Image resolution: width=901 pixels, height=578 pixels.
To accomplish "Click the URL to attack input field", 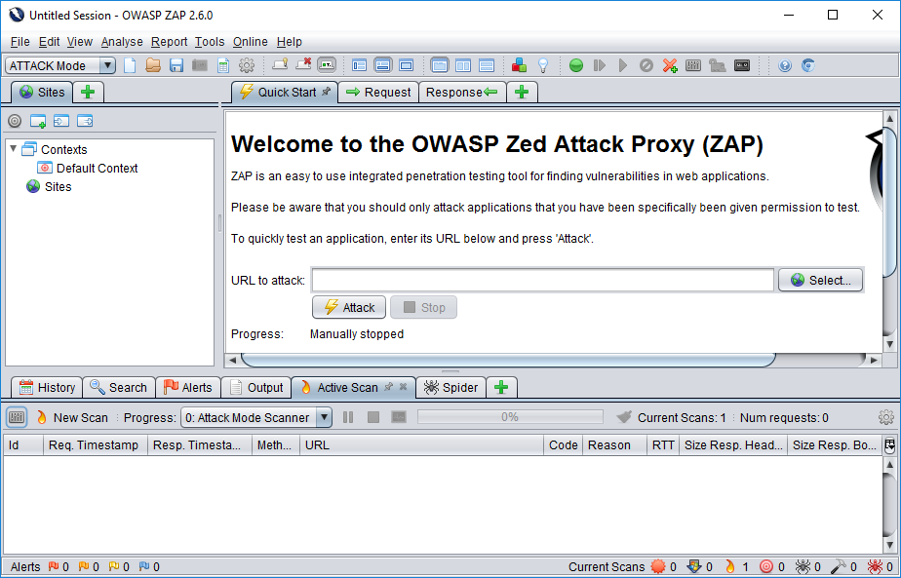I will 542,281.
